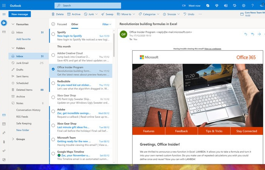Click the Skype icon in header
The height and width of the screenshot is (170, 265).
click(208, 6)
